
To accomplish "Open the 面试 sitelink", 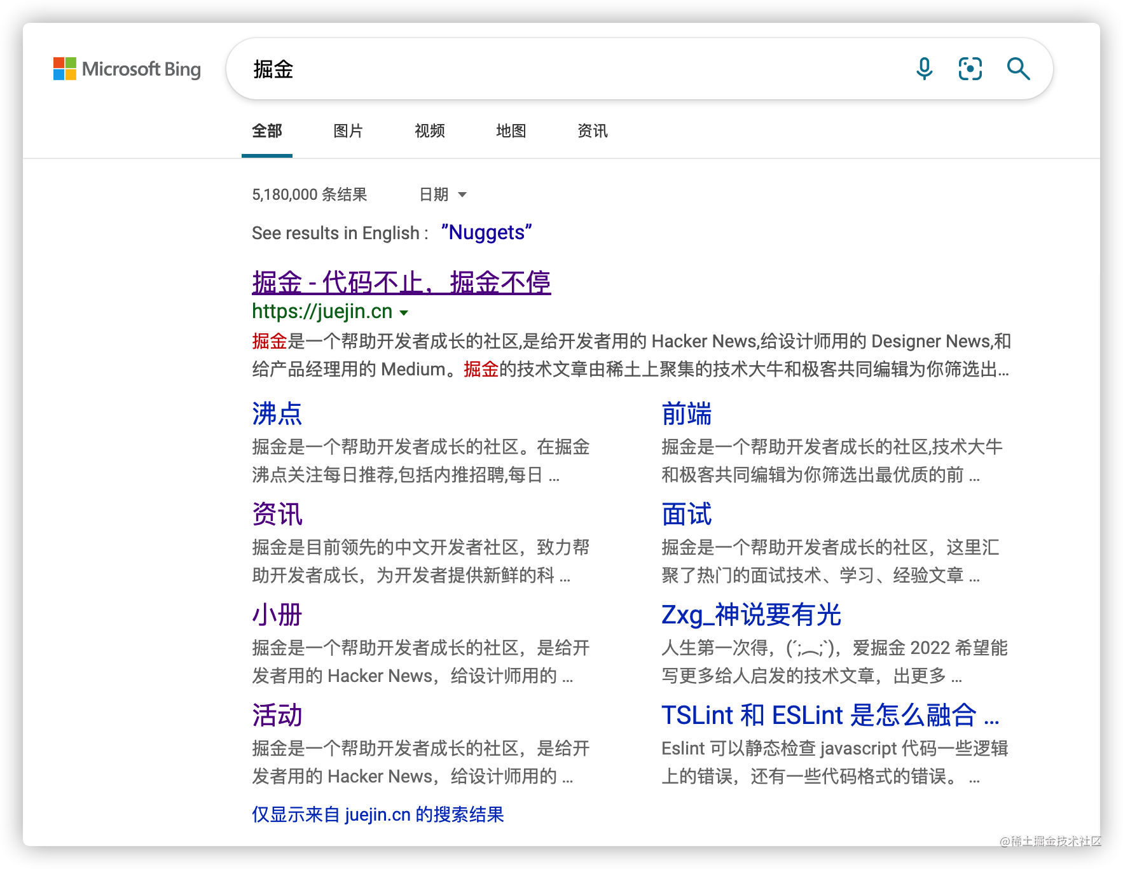I will (x=687, y=515).
